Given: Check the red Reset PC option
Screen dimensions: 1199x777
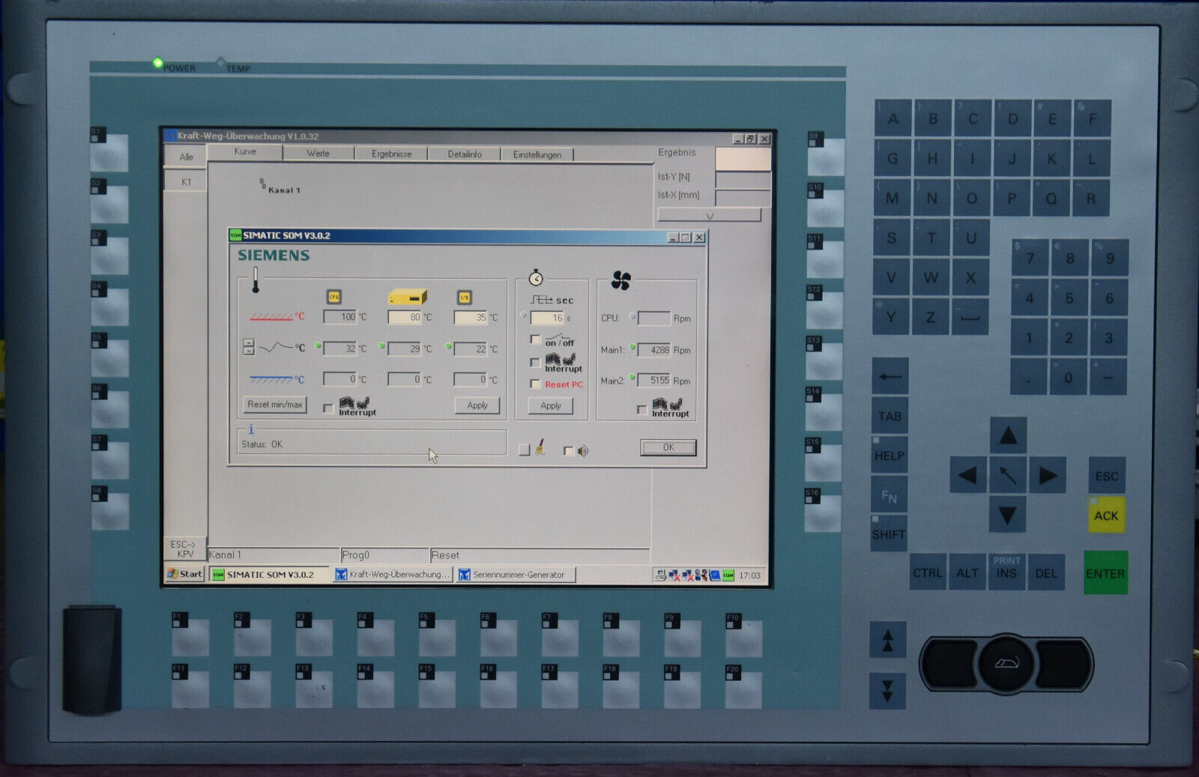Looking at the screenshot, I should [x=535, y=384].
